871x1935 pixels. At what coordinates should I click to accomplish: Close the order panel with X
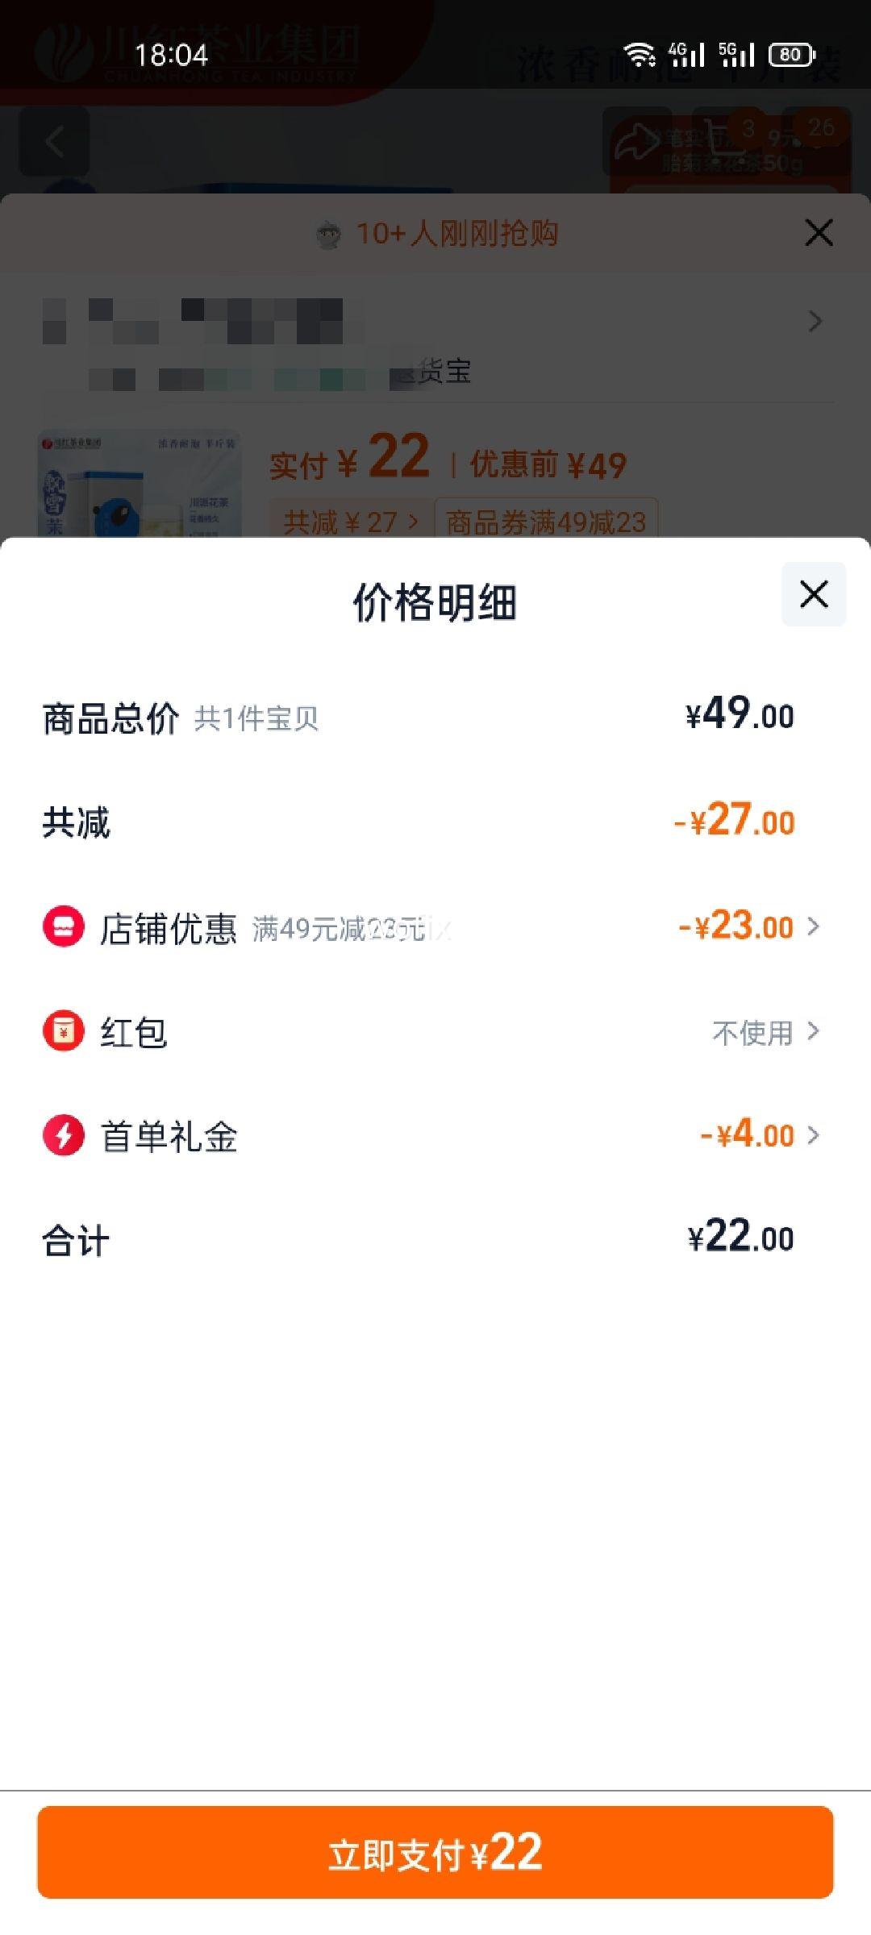tap(819, 233)
